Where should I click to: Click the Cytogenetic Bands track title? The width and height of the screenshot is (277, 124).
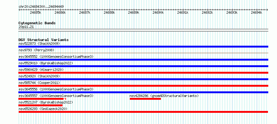(37, 23)
